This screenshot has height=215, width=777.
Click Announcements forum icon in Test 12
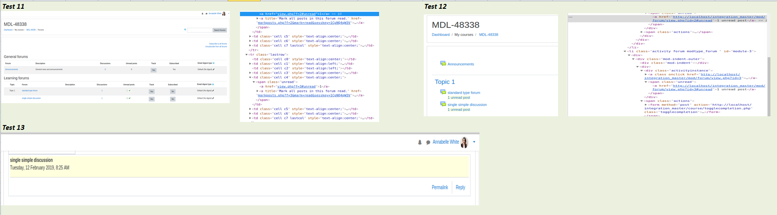pos(443,64)
